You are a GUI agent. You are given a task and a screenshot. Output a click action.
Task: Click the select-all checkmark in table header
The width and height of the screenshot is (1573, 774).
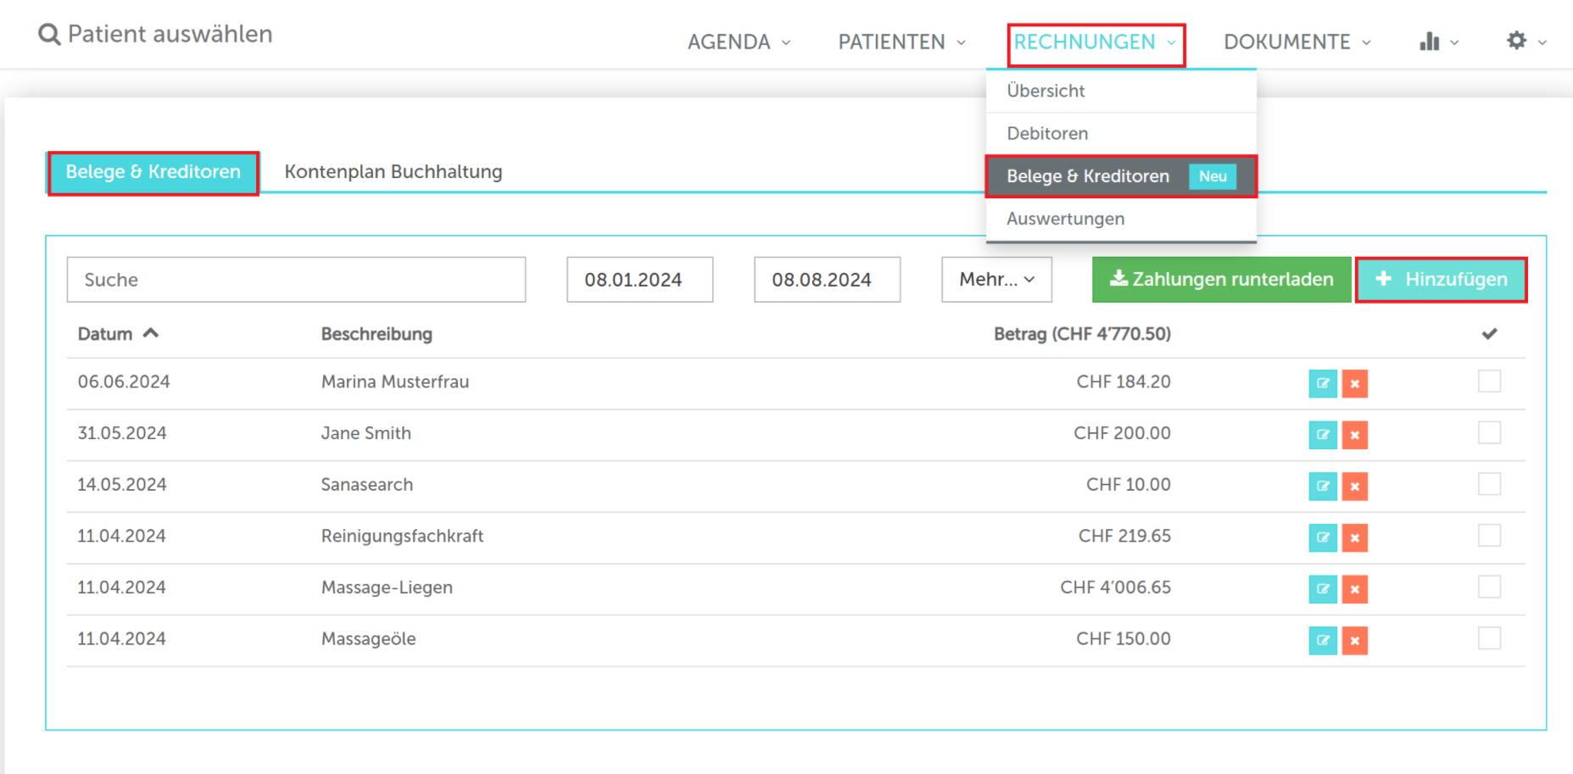[1489, 333]
